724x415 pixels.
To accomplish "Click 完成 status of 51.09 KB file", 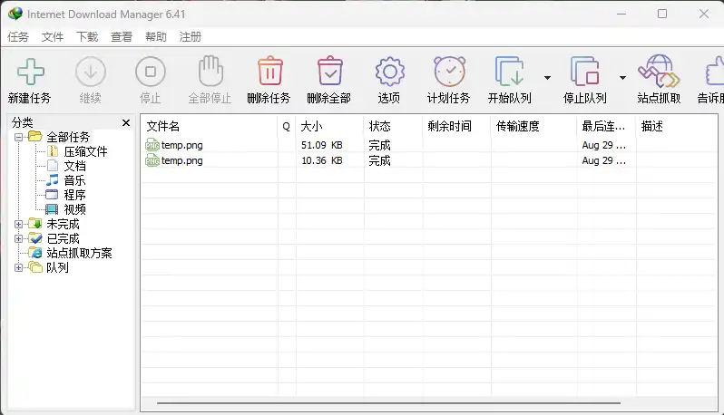I will click(379, 145).
